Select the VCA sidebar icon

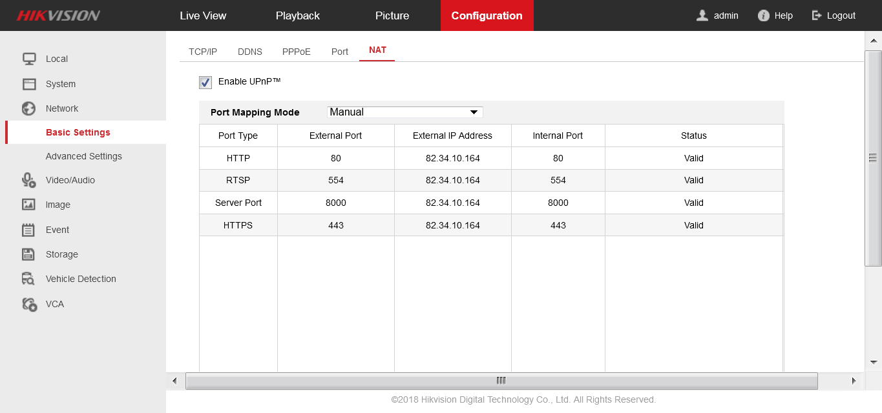[29, 304]
